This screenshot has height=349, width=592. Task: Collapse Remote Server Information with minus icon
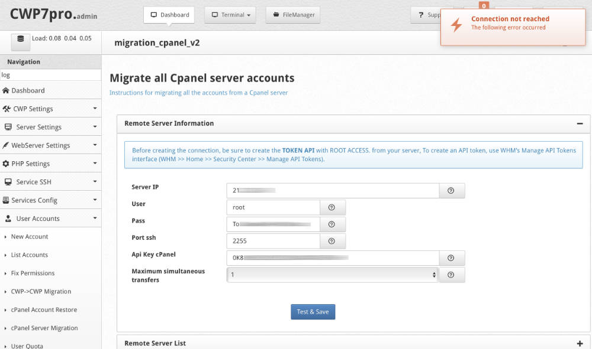(580, 123)
